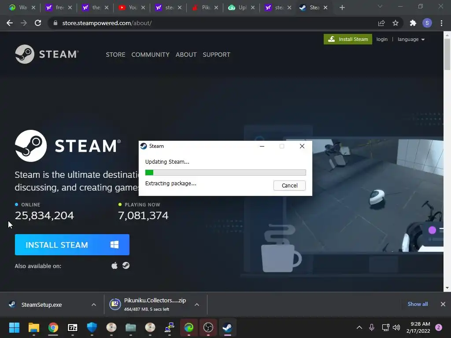Open the Chrome three-dot menu
451x338 pixels.
[441, 23]
